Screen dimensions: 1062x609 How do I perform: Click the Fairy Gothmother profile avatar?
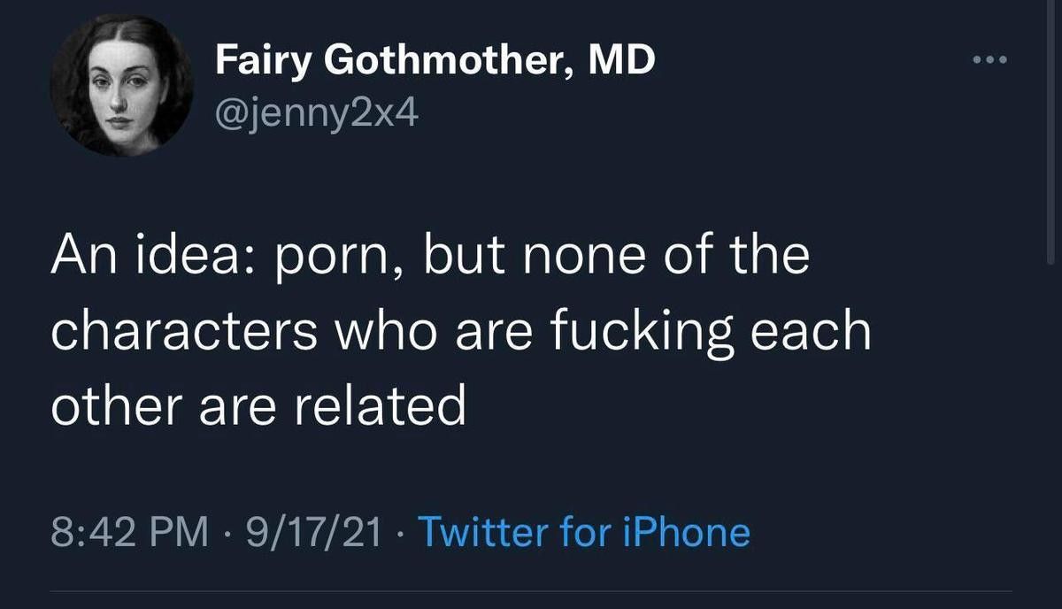pyautogui.click(x=121, y=85)
